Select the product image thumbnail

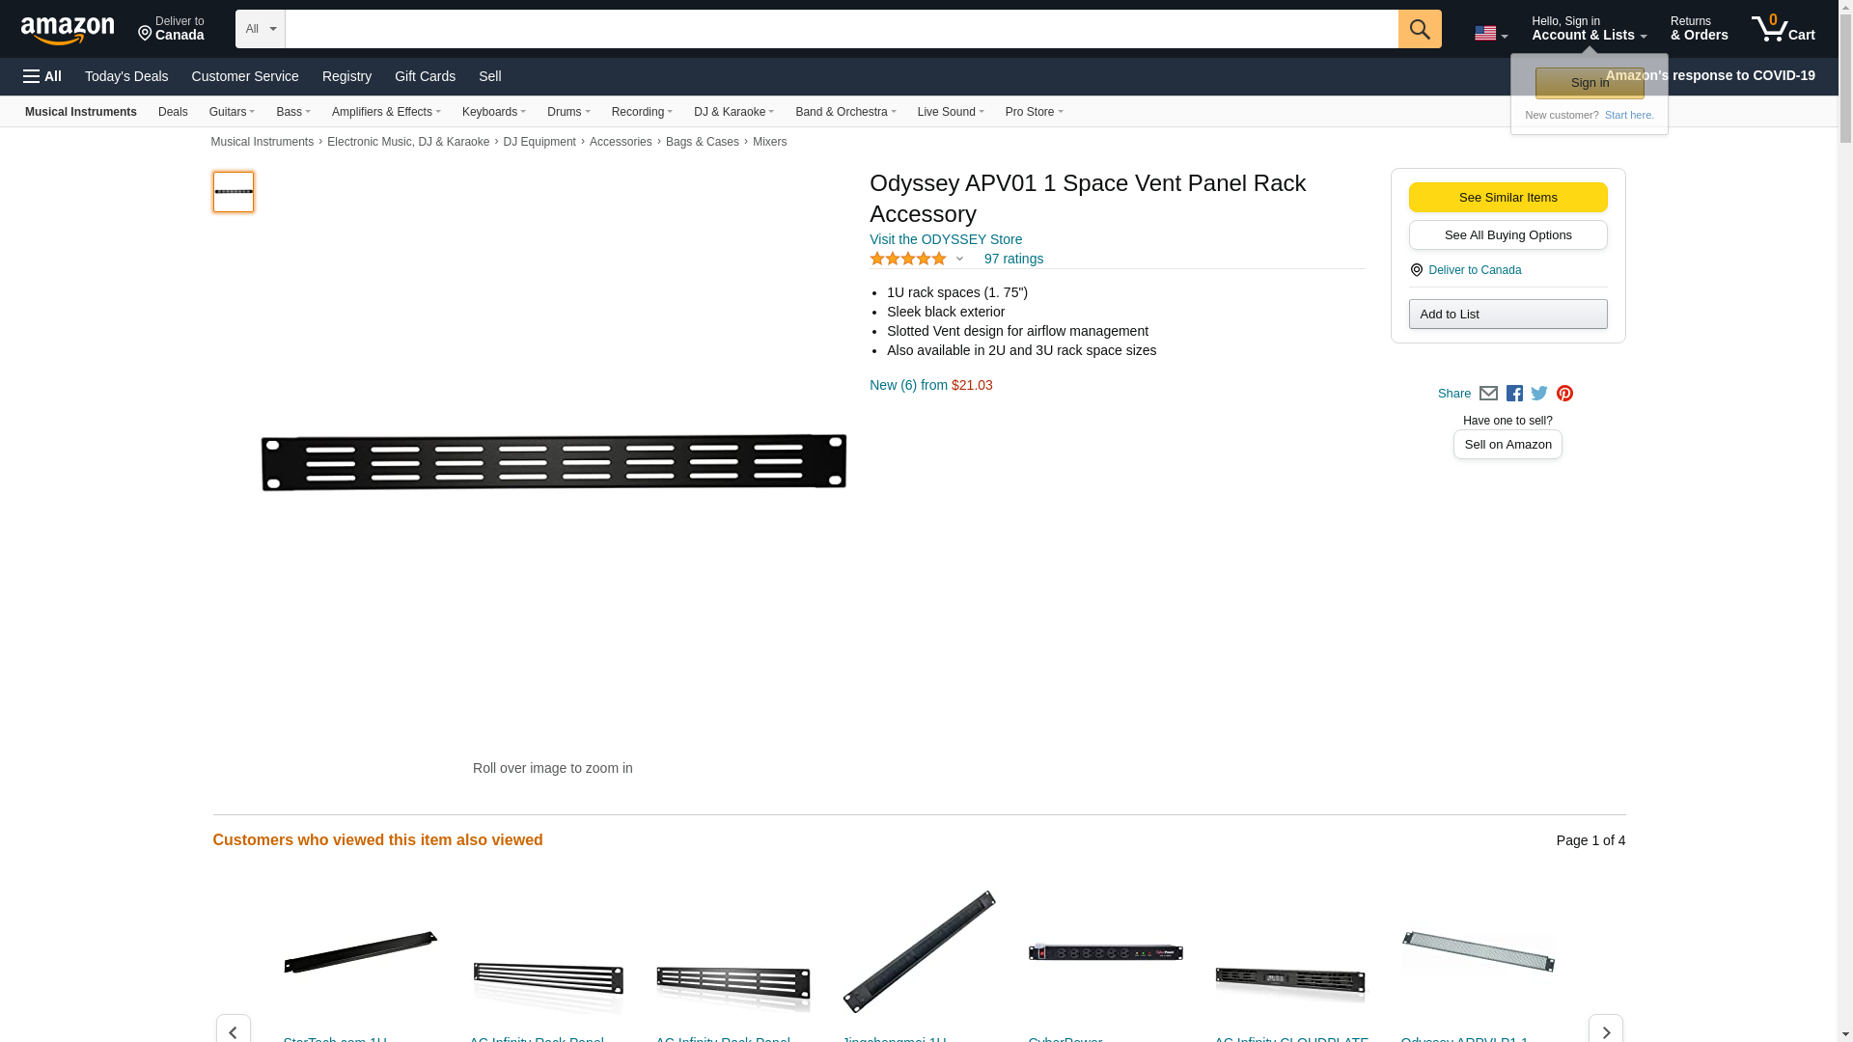(233, 192)
